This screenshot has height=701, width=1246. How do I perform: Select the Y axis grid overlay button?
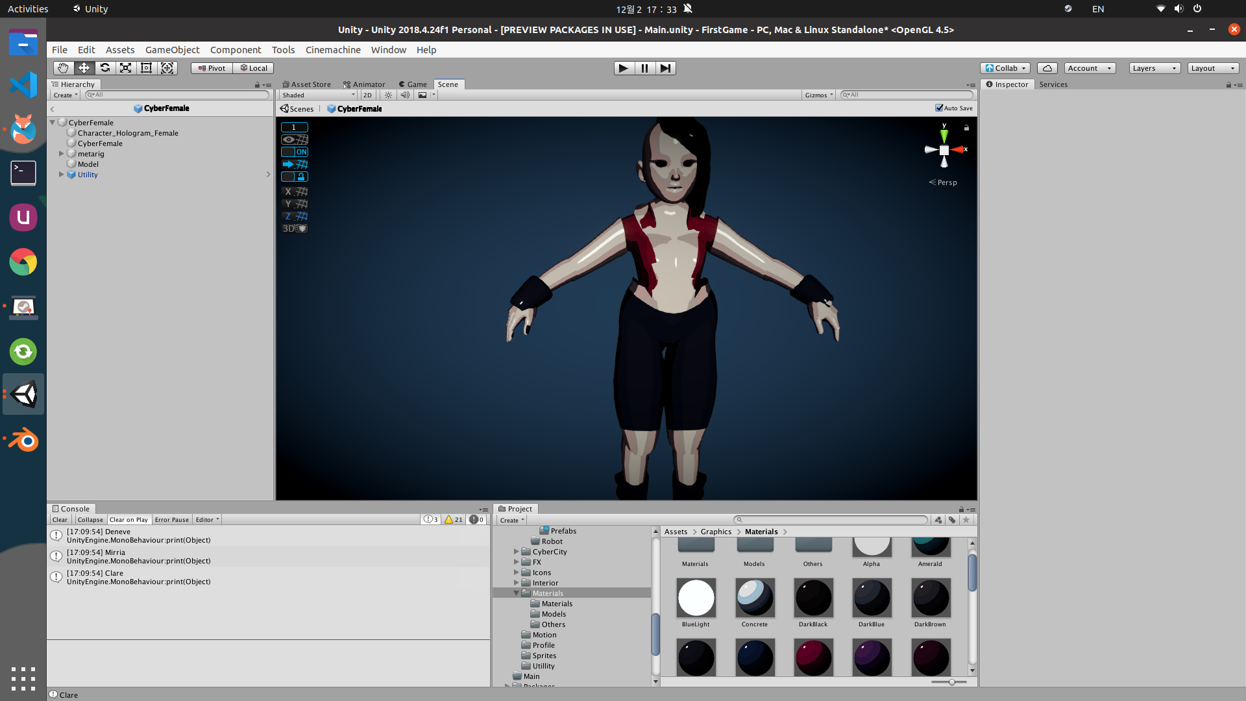click(295, 204)
